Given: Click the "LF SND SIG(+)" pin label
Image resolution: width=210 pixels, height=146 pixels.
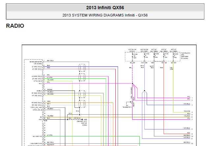Looking at the screenshot, I should click(x=37, y=67).
